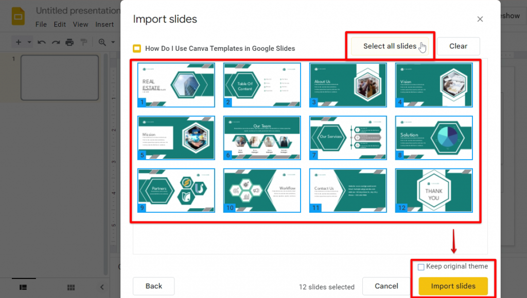Select the Table Of Content slide thumbnail
This screenshot has width=527, height=298.
coord(262,85)
